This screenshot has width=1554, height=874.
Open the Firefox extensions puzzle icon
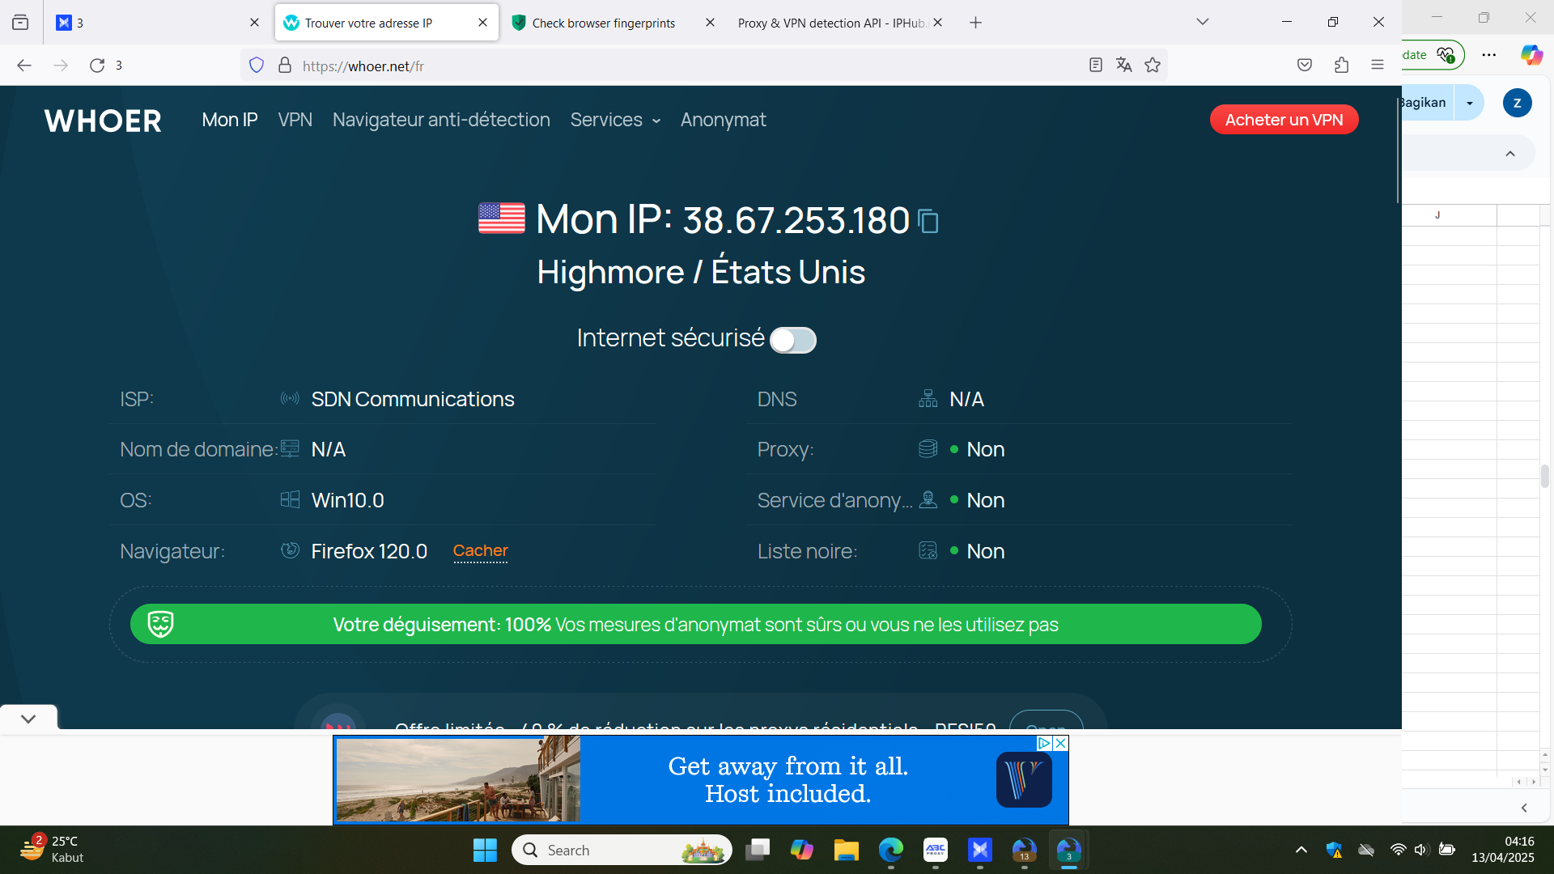pyautogui.click(x=1341, y=66)
